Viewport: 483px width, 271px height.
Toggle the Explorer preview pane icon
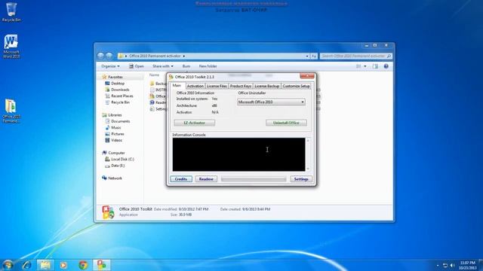[x=375, y=66]
